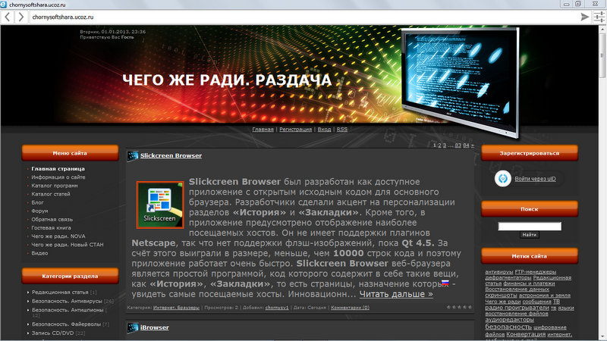This screenshot has width=607, height=341.
Task: Open the browser settings sliders icon
Action: (x=599, y=17)
